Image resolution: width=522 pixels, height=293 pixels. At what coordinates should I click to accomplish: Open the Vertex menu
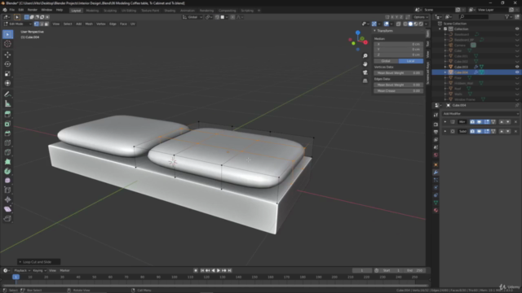(x=101, y=24)
